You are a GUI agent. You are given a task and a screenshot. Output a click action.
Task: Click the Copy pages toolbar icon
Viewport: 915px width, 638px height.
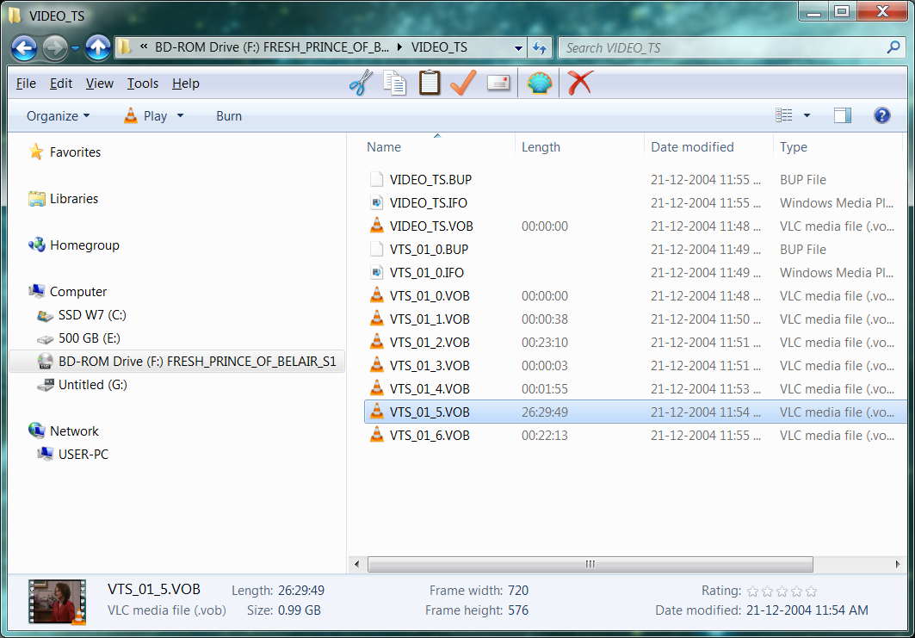pos(395,83)
